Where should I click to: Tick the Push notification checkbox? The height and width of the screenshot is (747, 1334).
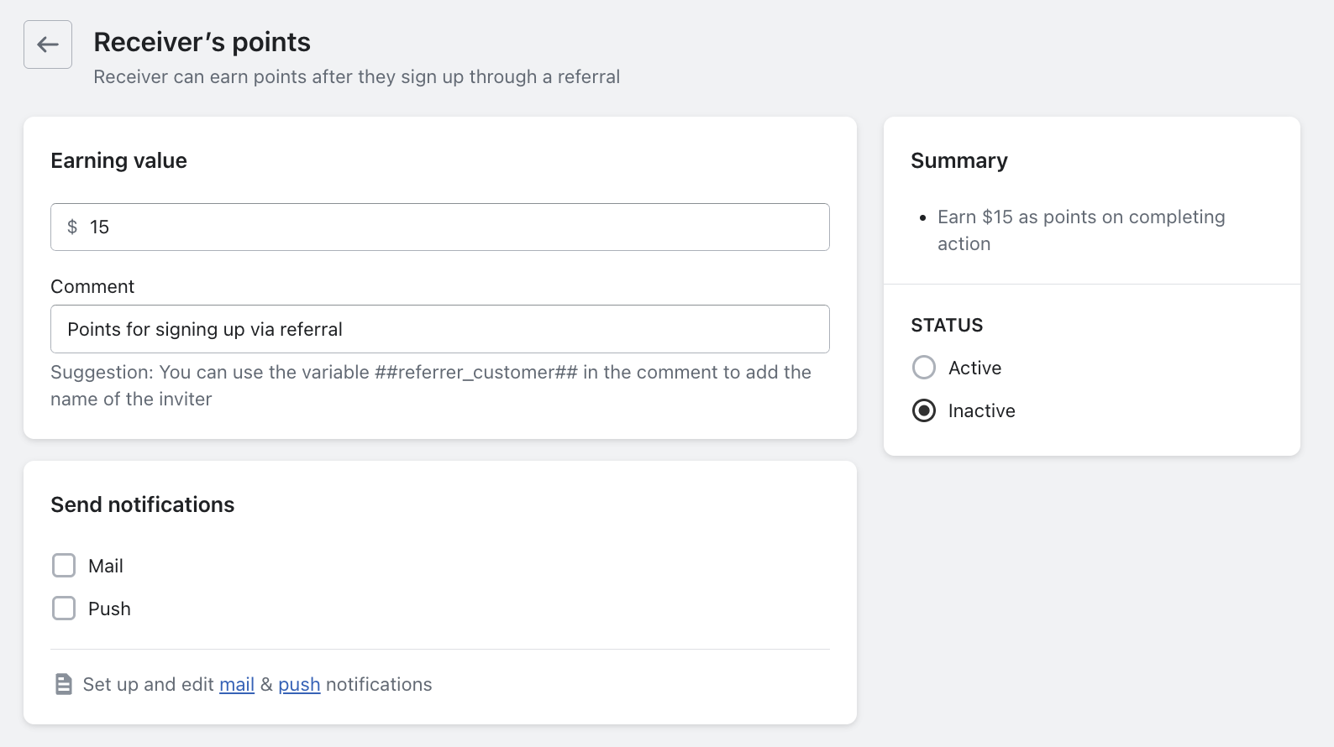tap(64, 609)
